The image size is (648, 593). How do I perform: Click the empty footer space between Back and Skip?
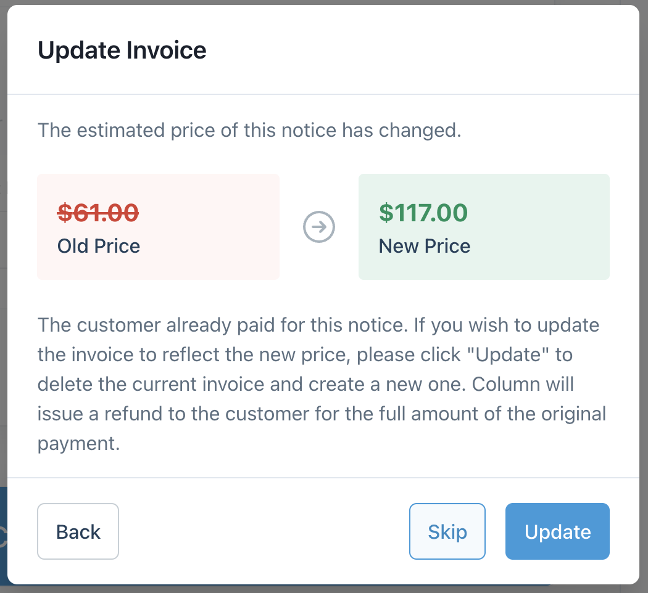[x=265, y=531]
